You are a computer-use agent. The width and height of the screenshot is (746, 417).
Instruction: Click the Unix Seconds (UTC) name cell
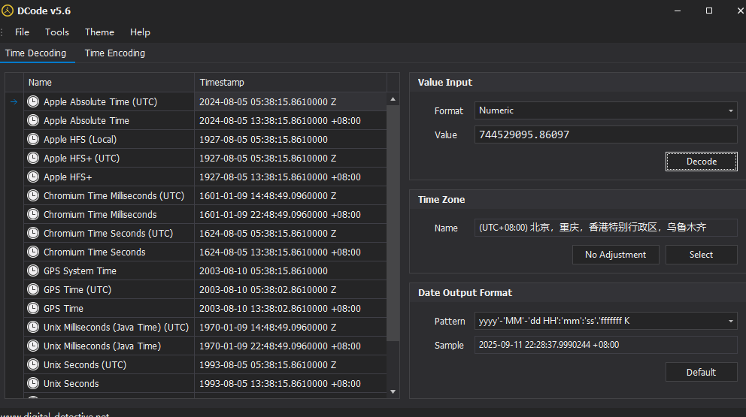pyautogui.click(x=109, y=364)
